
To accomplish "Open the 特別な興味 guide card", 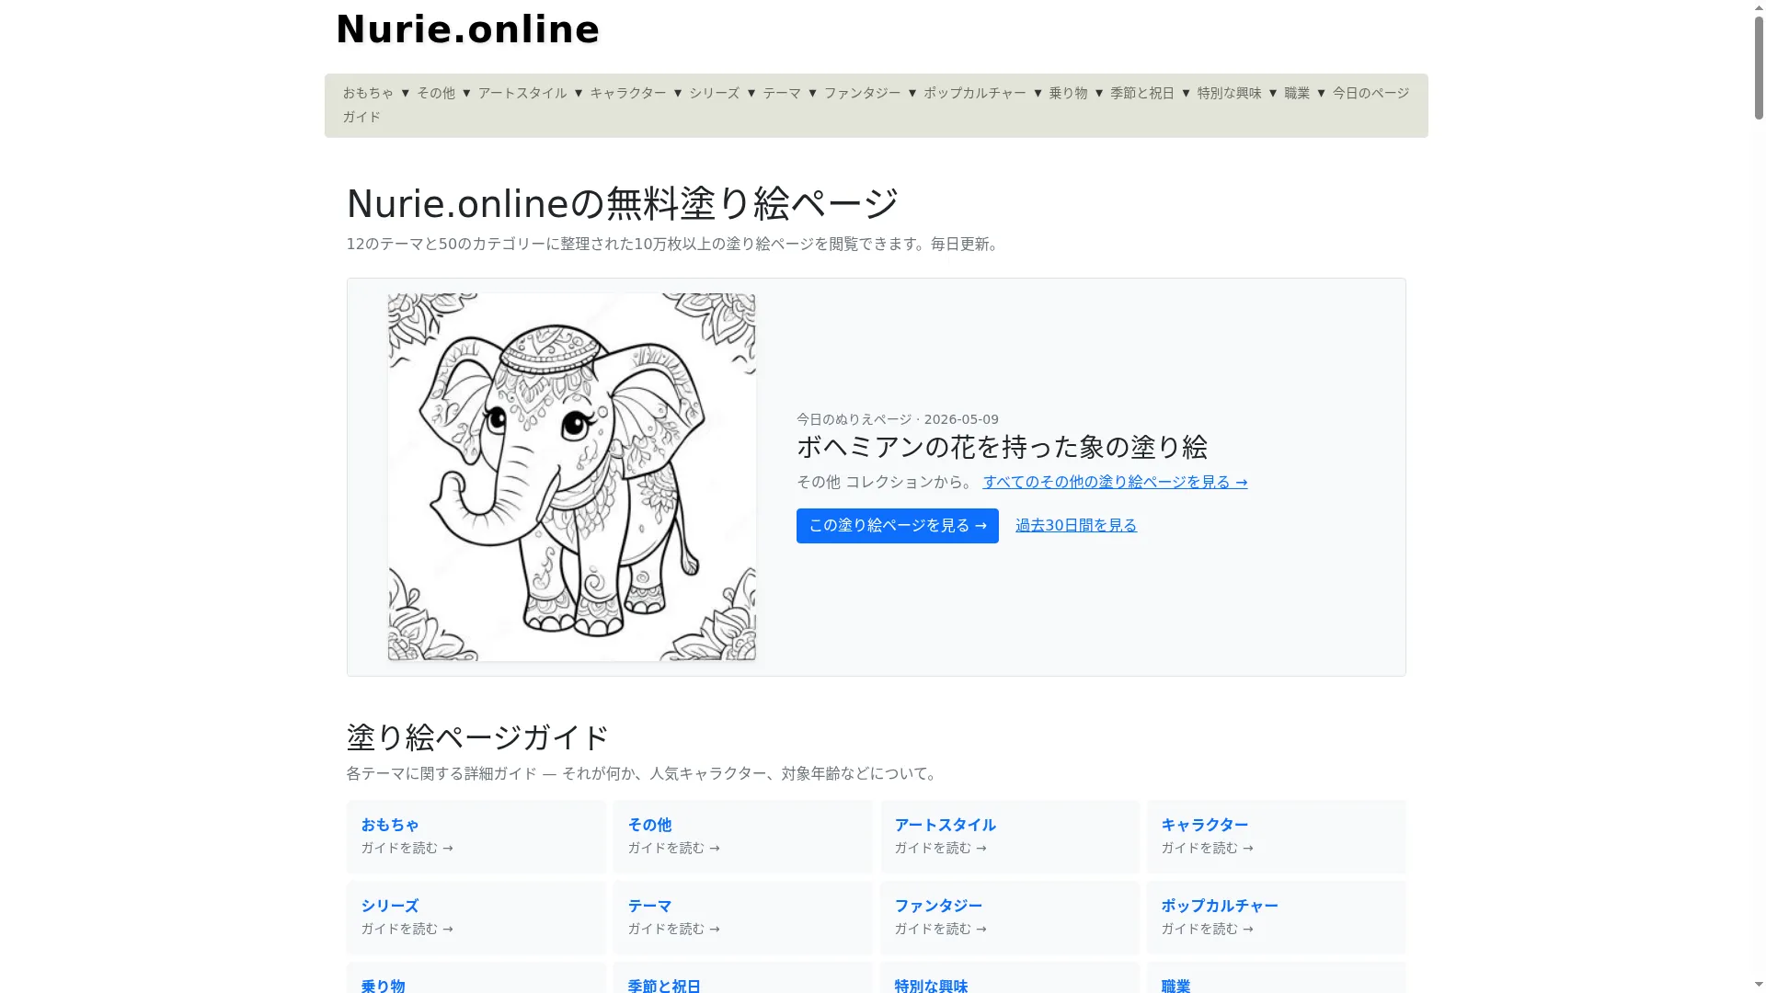I will (1010, 977).
